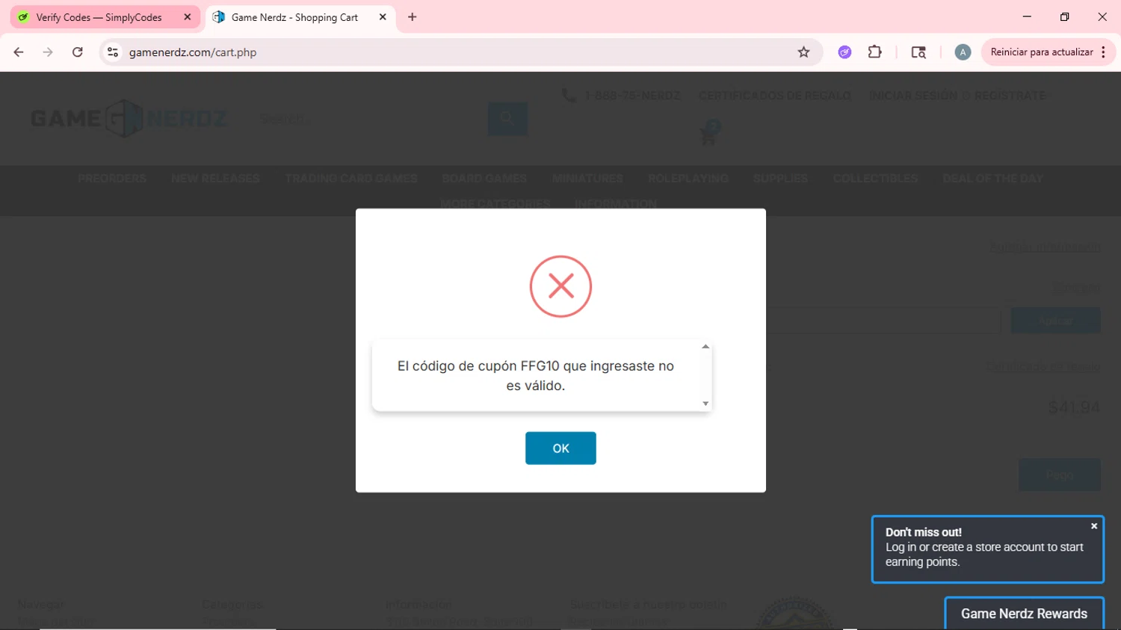Screen dimensions: 1121x630
Task: Open Chrome three-dot menu
Action: (x=1104, y=52)
